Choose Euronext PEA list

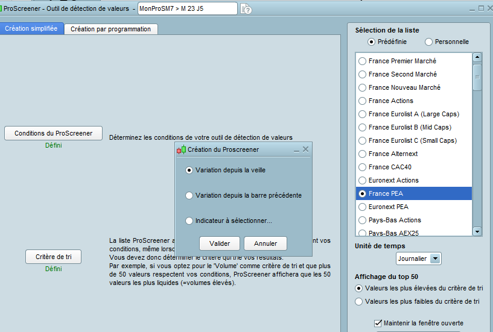(414, 207)
